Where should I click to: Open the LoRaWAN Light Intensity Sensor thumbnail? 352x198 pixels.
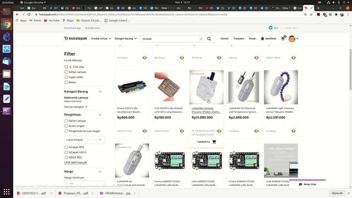281,87
